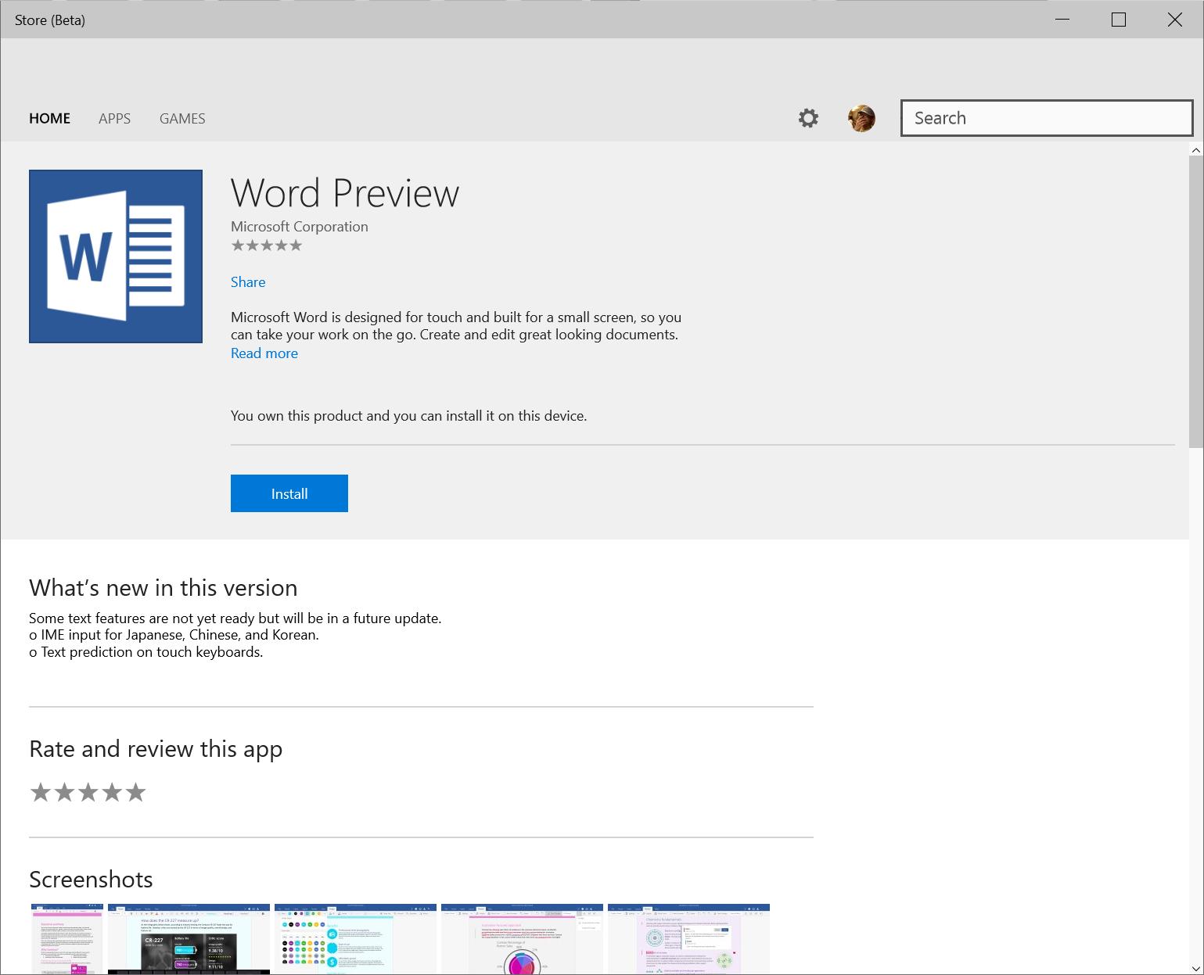Click the scrollbar up arrow
The height and width of the screenshot is (975, 1204).
pos(1196,149)
